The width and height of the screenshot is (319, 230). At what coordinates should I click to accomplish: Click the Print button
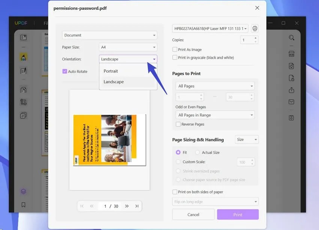pos(238,214)
